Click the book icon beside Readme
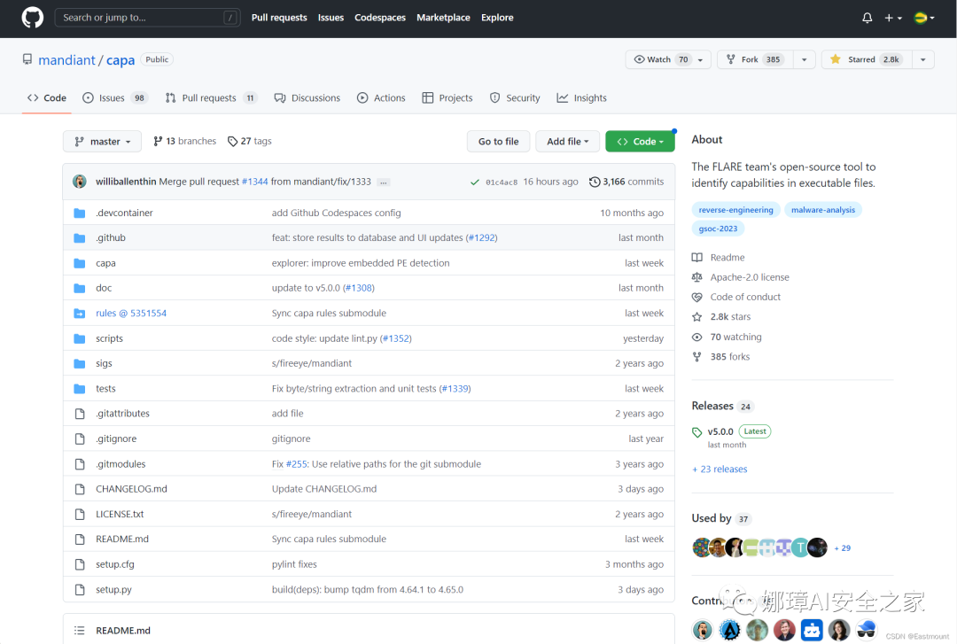The height and width of the screenshot is (644, 957). (x=697, y=258)
